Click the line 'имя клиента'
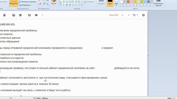Viewport: 177px width, 99px height. [x=6, y=34]
